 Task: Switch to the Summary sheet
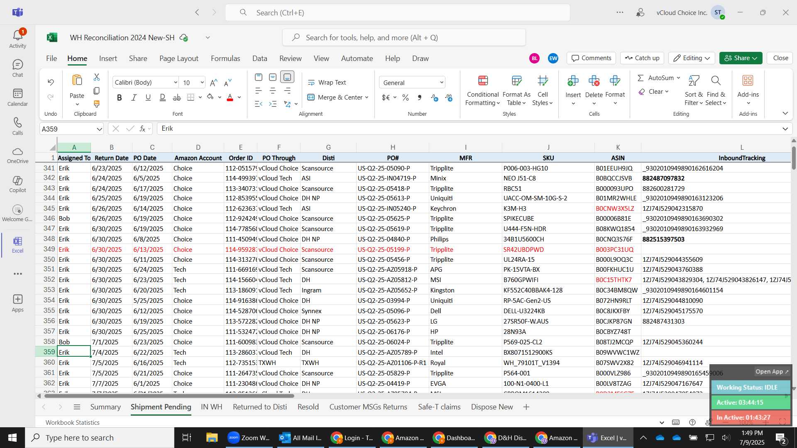coord(105,407)
